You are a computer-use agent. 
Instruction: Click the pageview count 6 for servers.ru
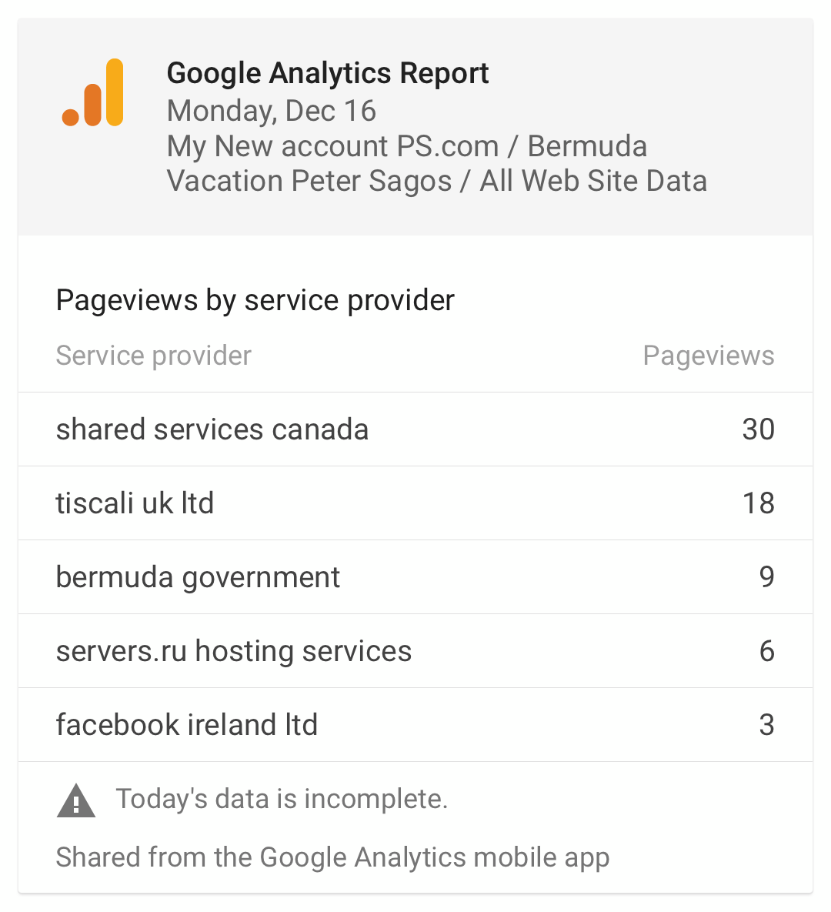click(767, 651)
